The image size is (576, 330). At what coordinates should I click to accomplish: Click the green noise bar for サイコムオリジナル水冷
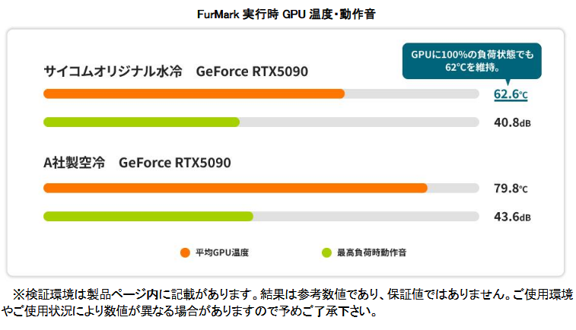[142, 122]
